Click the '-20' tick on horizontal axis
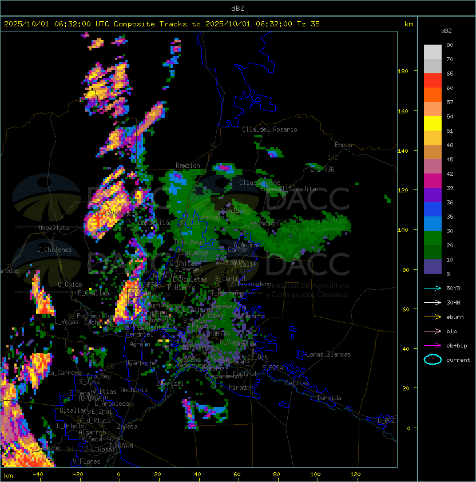 [78, 475]
